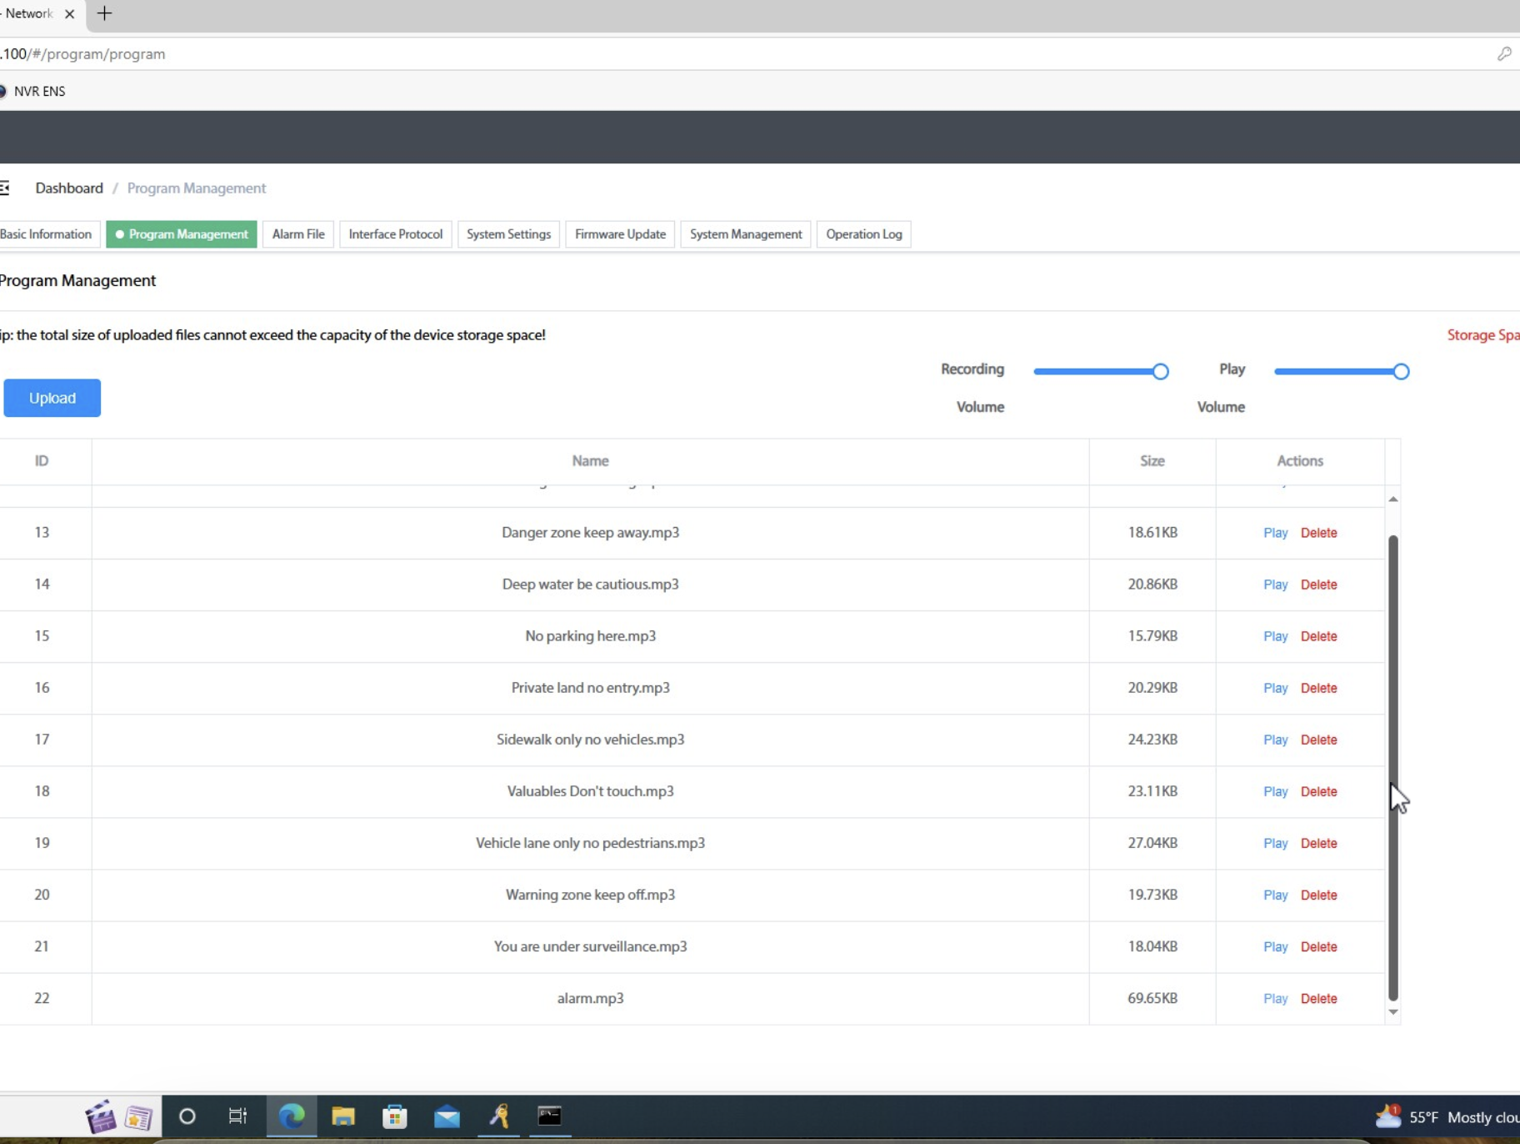Viewport: 1520px width, 1144px height.
Task: Open a new browser tab
Action: (104, 13)
